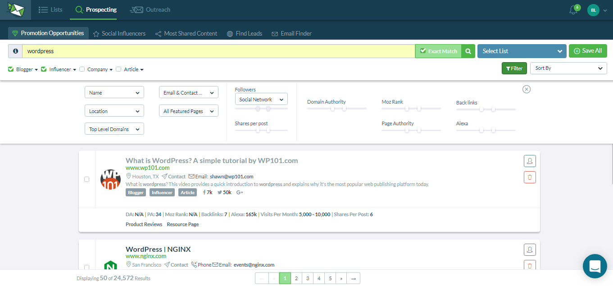The image size is (613, 286).
Task: Uncheck the Blogger checkbox
Action: tap(11, 69)
